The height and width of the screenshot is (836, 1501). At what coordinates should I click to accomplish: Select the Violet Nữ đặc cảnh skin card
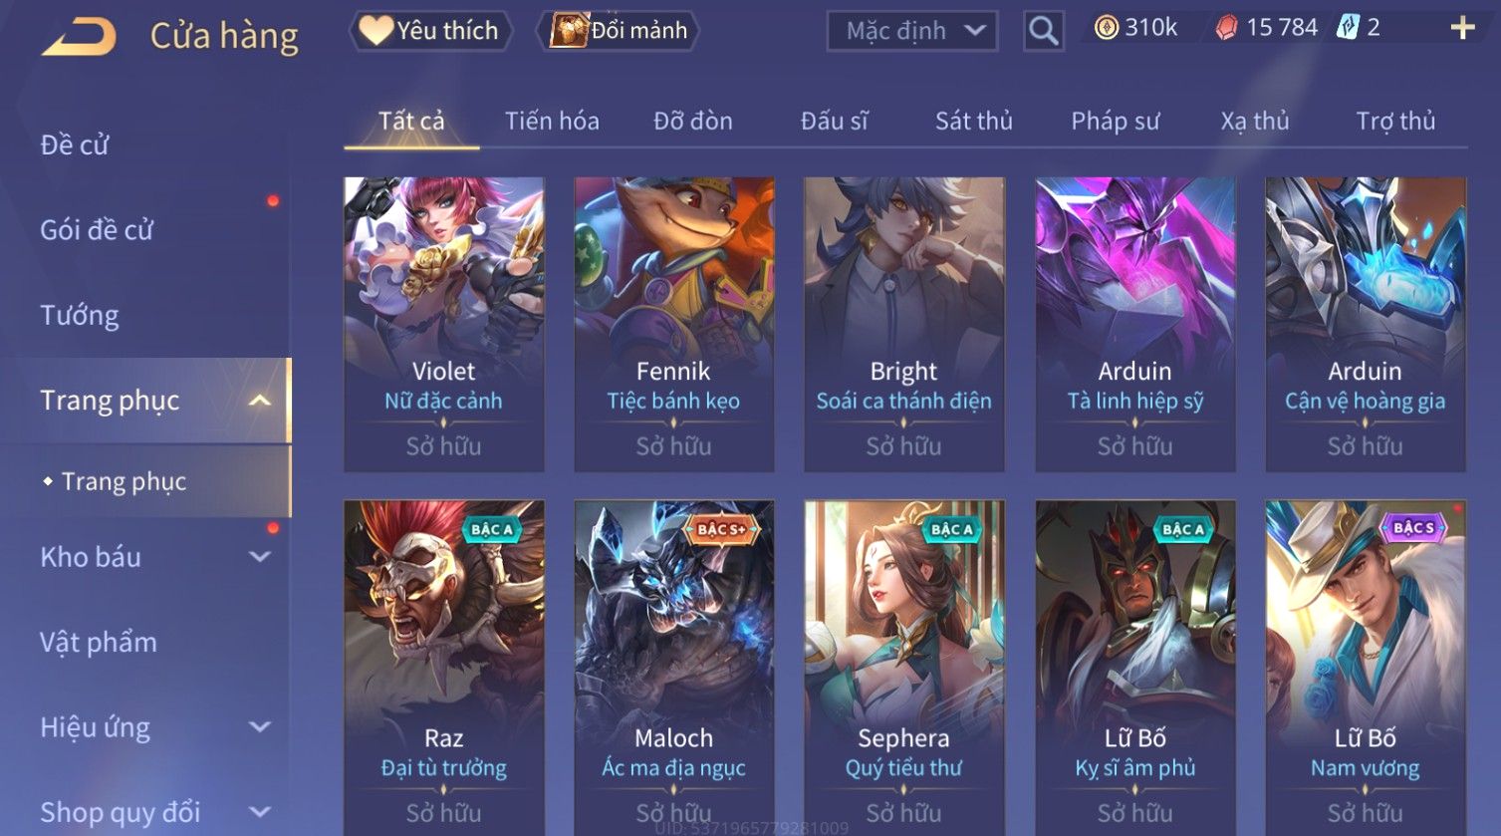[x=444, y=324]
